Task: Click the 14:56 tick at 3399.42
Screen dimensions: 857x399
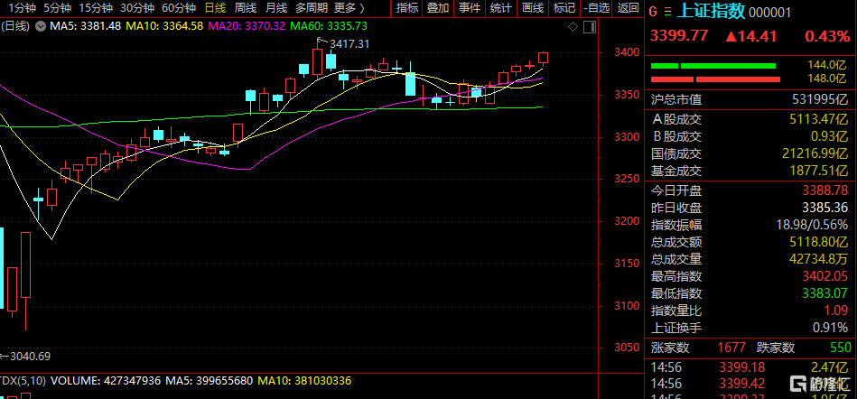Action: coord(750,383)
